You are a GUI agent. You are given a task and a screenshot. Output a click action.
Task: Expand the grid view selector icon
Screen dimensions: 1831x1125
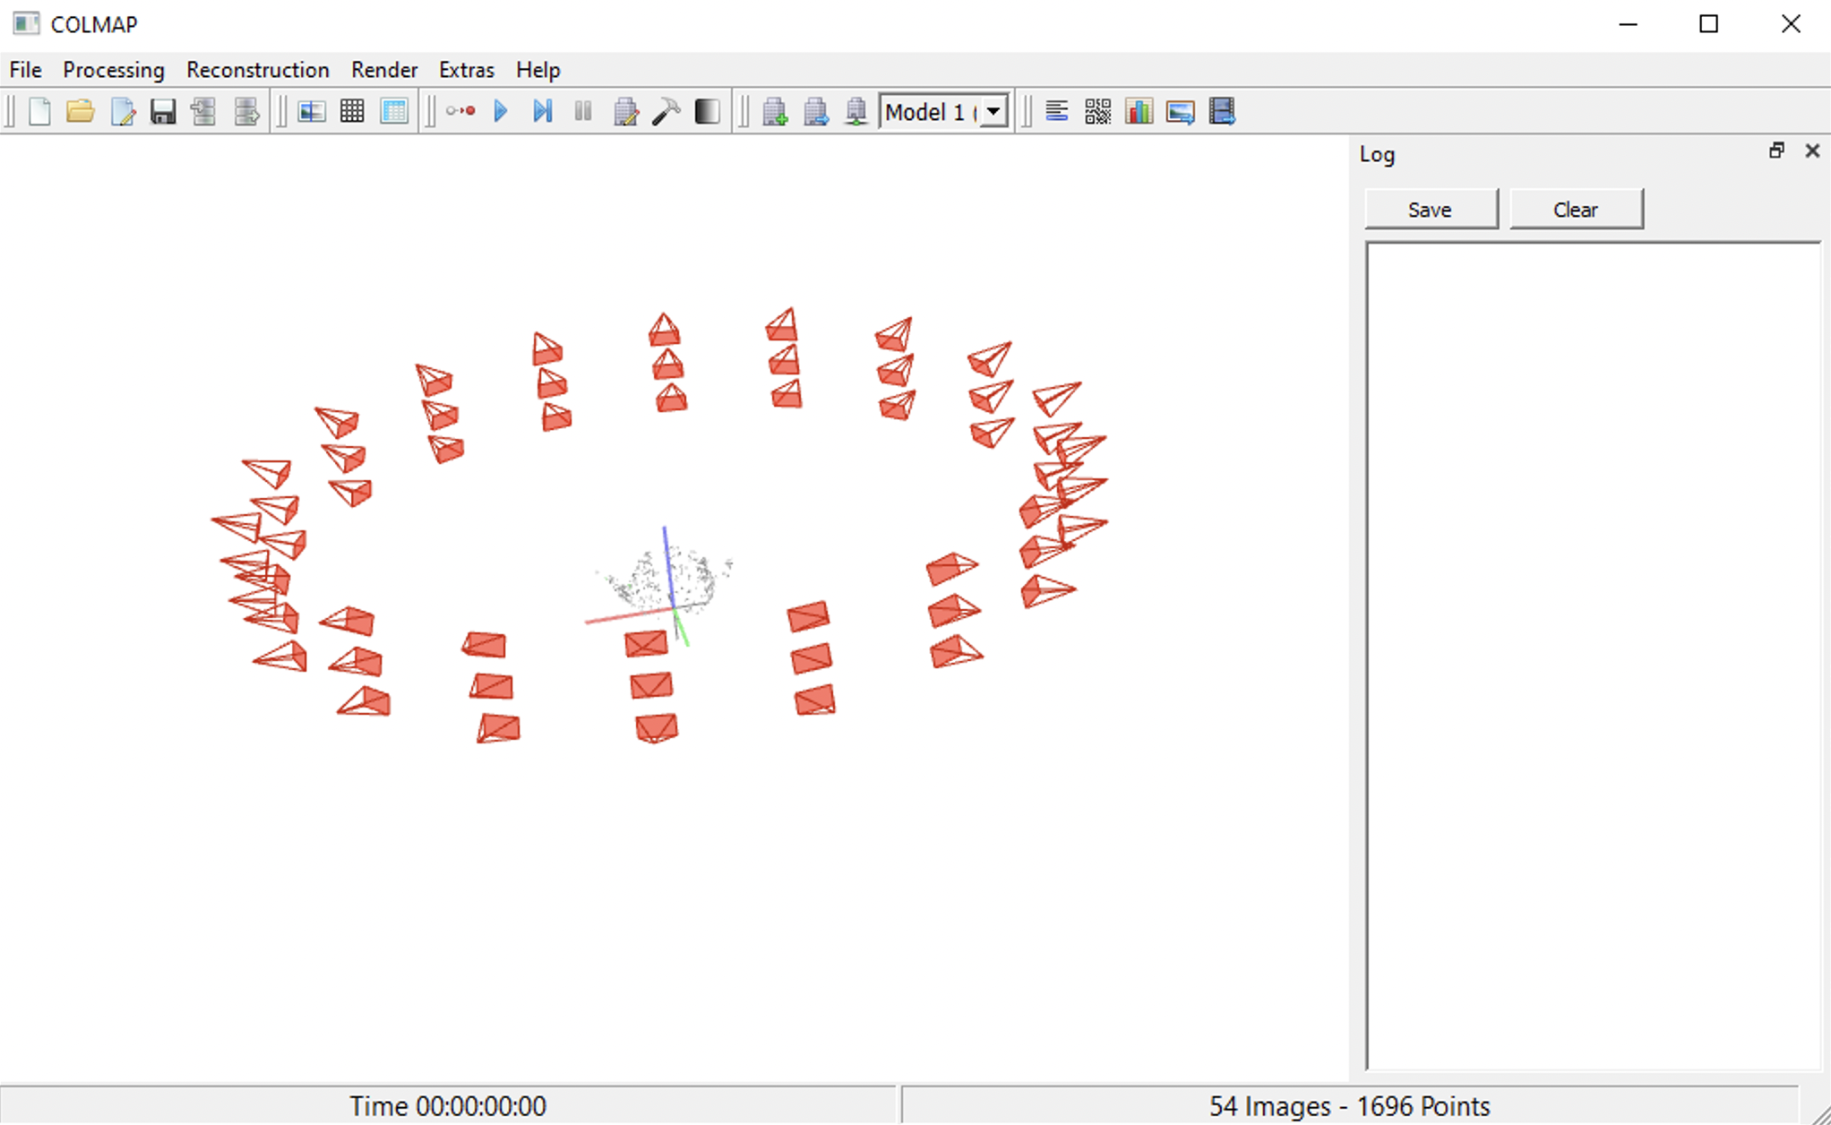(352, 111)
